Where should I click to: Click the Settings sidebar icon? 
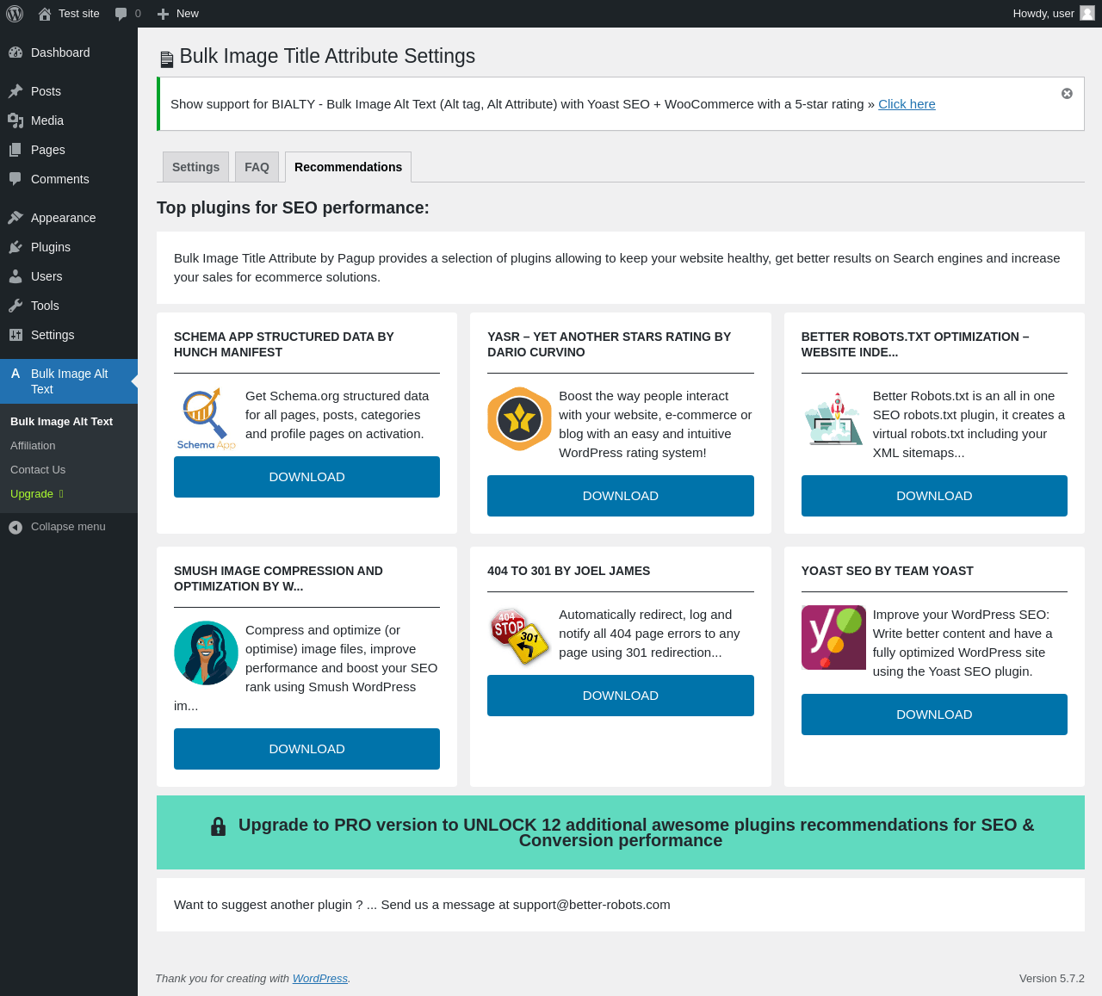pos(15,335)
